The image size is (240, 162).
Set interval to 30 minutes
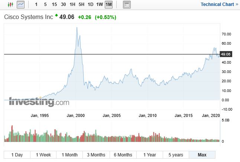[64, 4]
